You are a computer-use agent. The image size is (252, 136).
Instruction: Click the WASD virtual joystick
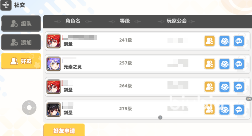(x=29, y=108)
